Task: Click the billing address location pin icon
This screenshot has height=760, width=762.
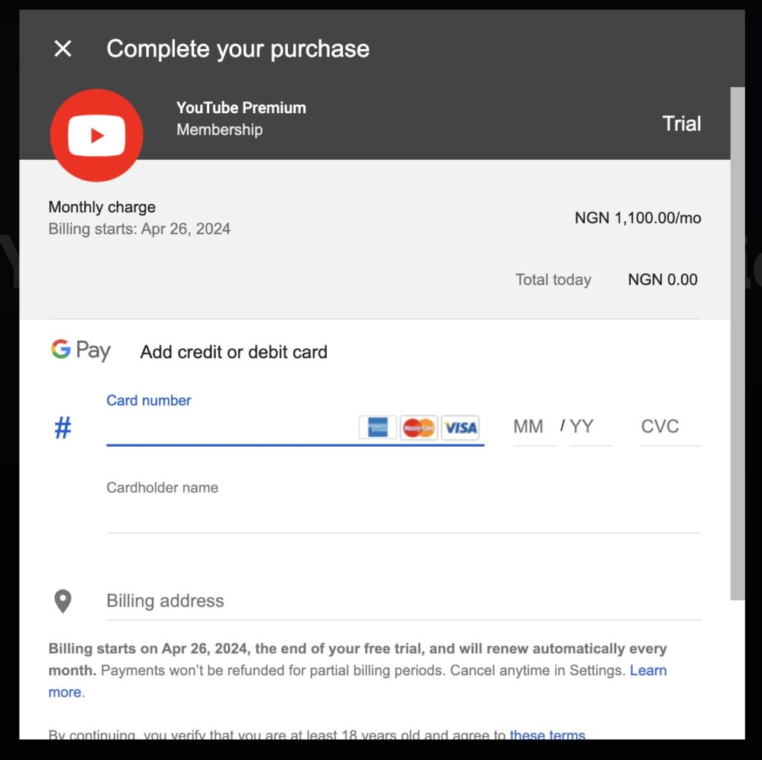Action: click(63, 601)
